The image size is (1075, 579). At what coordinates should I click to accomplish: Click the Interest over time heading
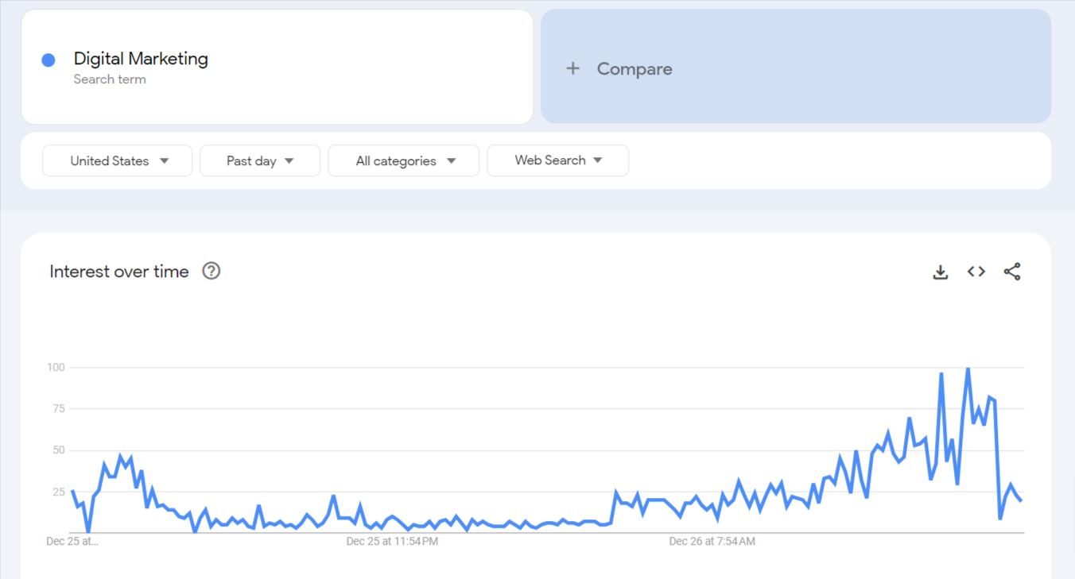pos(119,272)
